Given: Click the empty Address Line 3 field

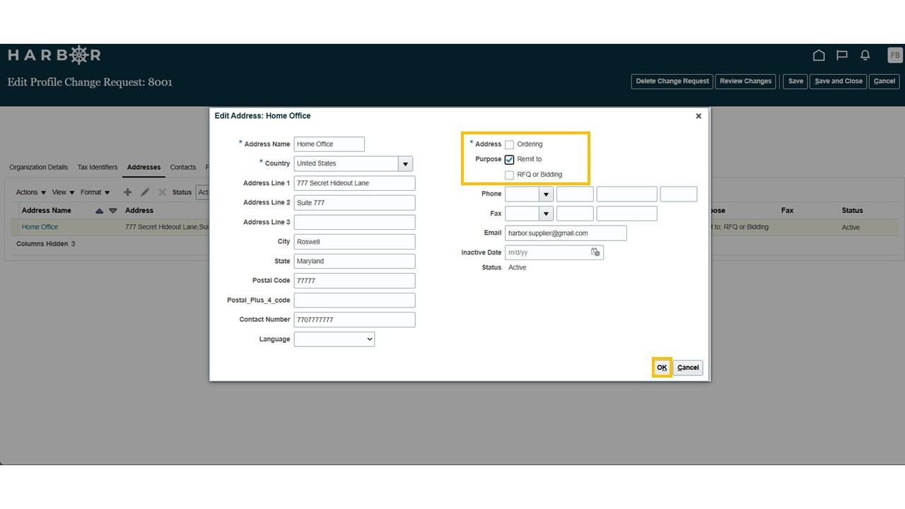Looking at the screenshot, I should click(x=354, y=222).
